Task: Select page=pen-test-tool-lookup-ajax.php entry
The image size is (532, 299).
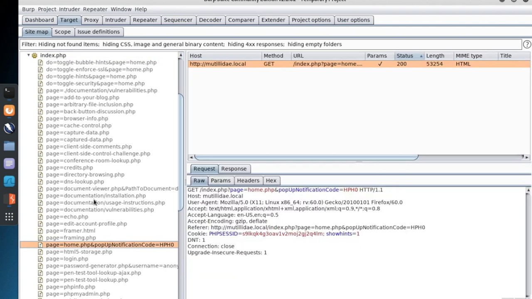Action: point(93,273)
